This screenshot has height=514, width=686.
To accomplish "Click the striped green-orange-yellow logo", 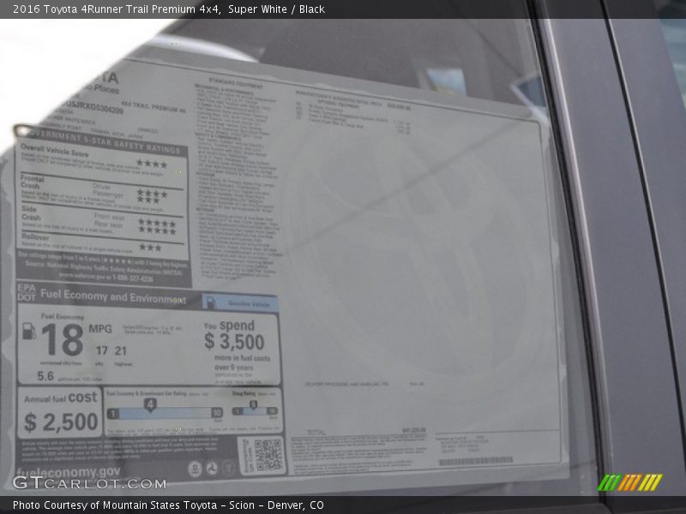I will click(x=630, y=482).
